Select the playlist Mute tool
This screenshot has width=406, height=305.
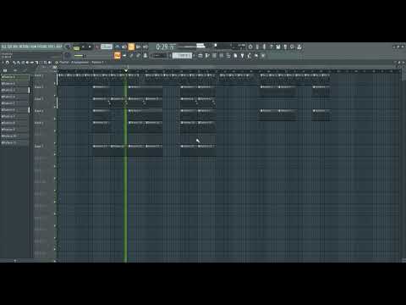(x=27, y=63)
